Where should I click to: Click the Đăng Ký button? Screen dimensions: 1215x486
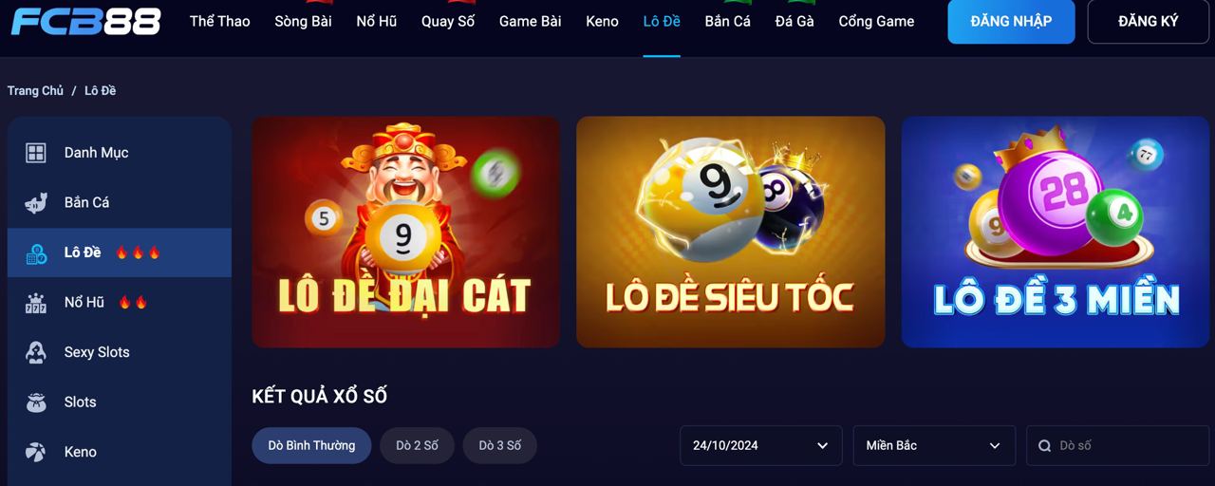click(x=1148, y=21)
